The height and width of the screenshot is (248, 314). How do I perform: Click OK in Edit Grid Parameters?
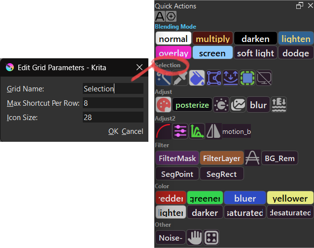113,131
